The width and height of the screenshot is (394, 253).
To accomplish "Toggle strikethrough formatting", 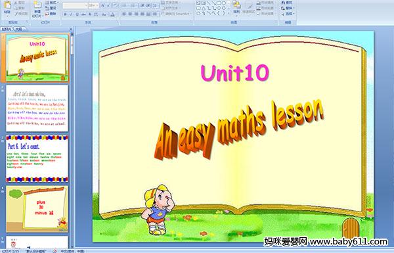I will pos(83,14).
